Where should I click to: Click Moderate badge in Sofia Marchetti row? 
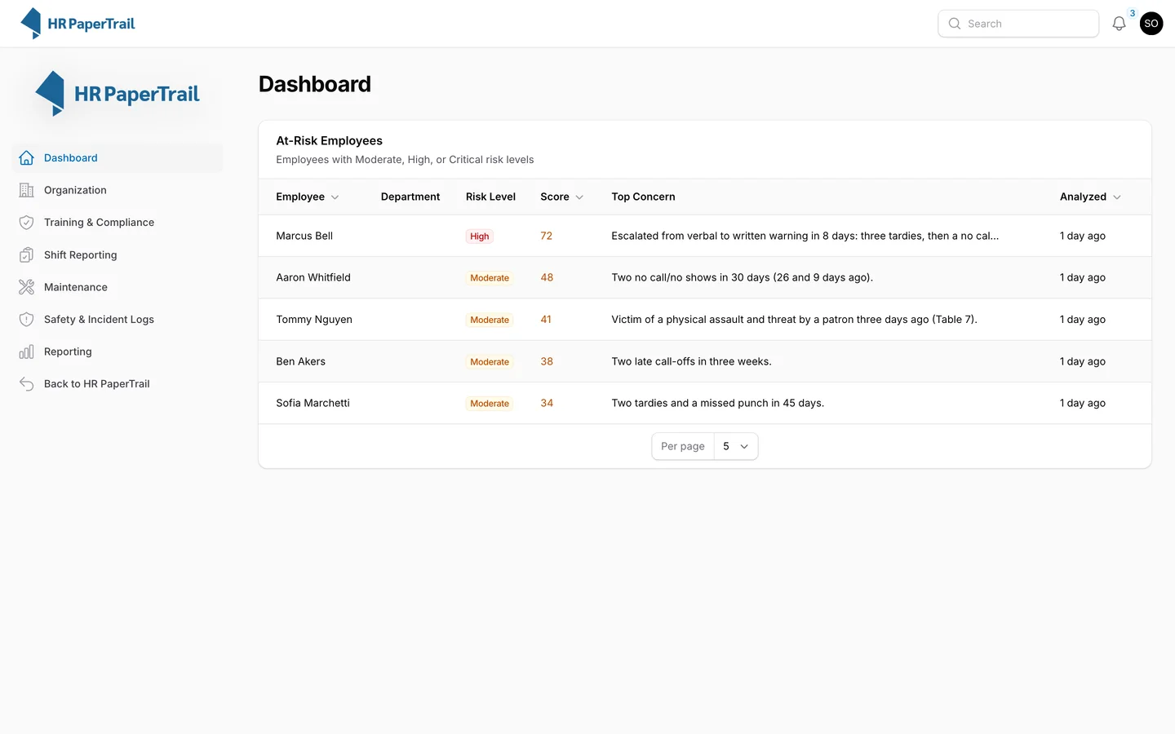pos(490,404)
